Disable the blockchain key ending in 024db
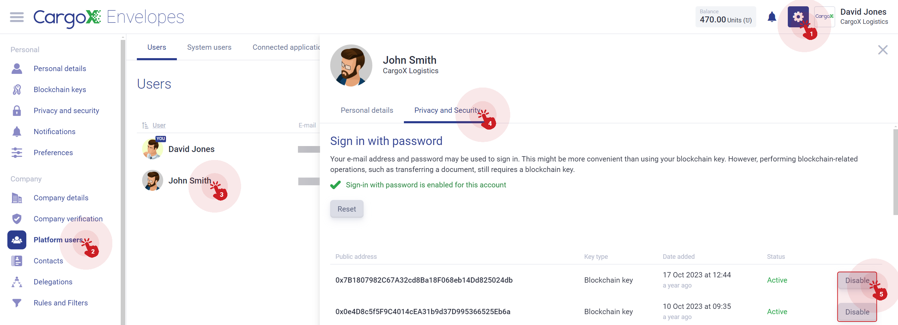 coord(857,281)
